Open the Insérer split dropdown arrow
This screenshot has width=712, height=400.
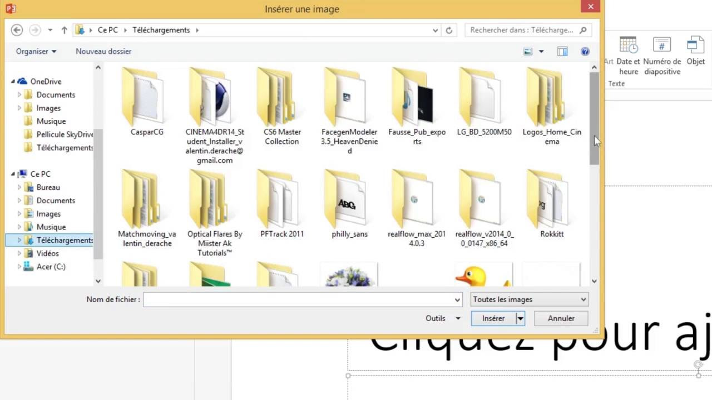(x=521, y=318)
